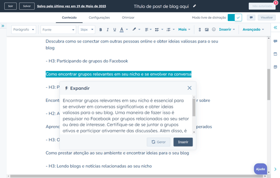
Task: Click the Não autorizado button
Action: click(262, 6)
